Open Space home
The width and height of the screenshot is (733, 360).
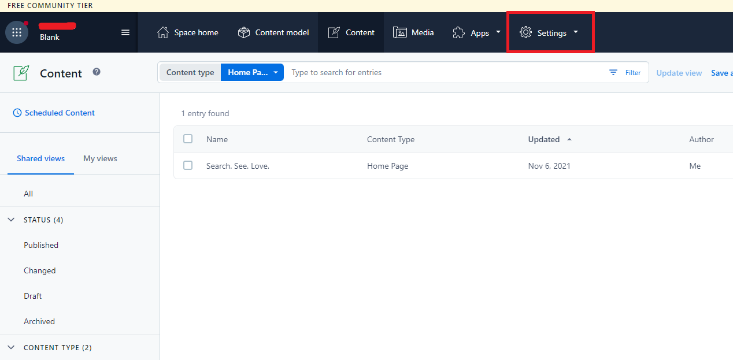coord(187,32)
